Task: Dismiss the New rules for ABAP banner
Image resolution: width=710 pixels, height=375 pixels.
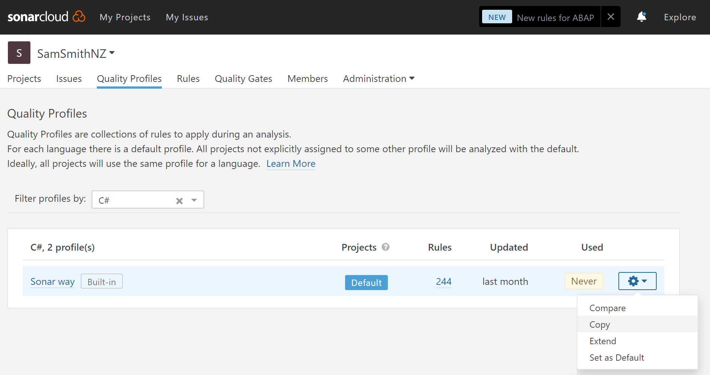Action: pos(611,17)
